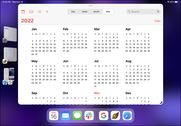181x126 pixels.
Task: Open the Aug month heading
Action: (x=128, y=61)
